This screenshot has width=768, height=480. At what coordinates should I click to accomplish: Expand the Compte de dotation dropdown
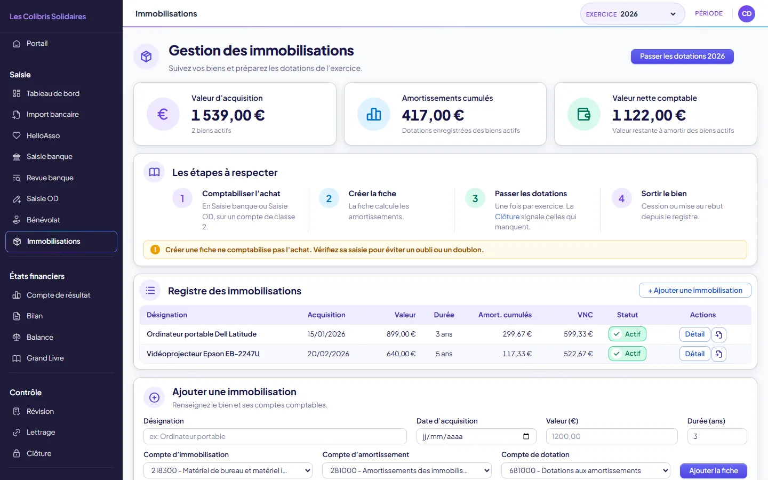point(586,470)
